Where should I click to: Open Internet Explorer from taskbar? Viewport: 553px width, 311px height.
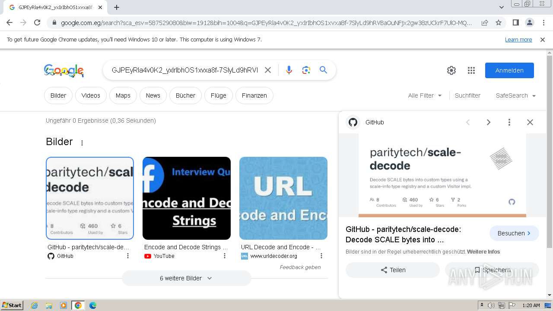pyautogui.click(x=34, y=305)
